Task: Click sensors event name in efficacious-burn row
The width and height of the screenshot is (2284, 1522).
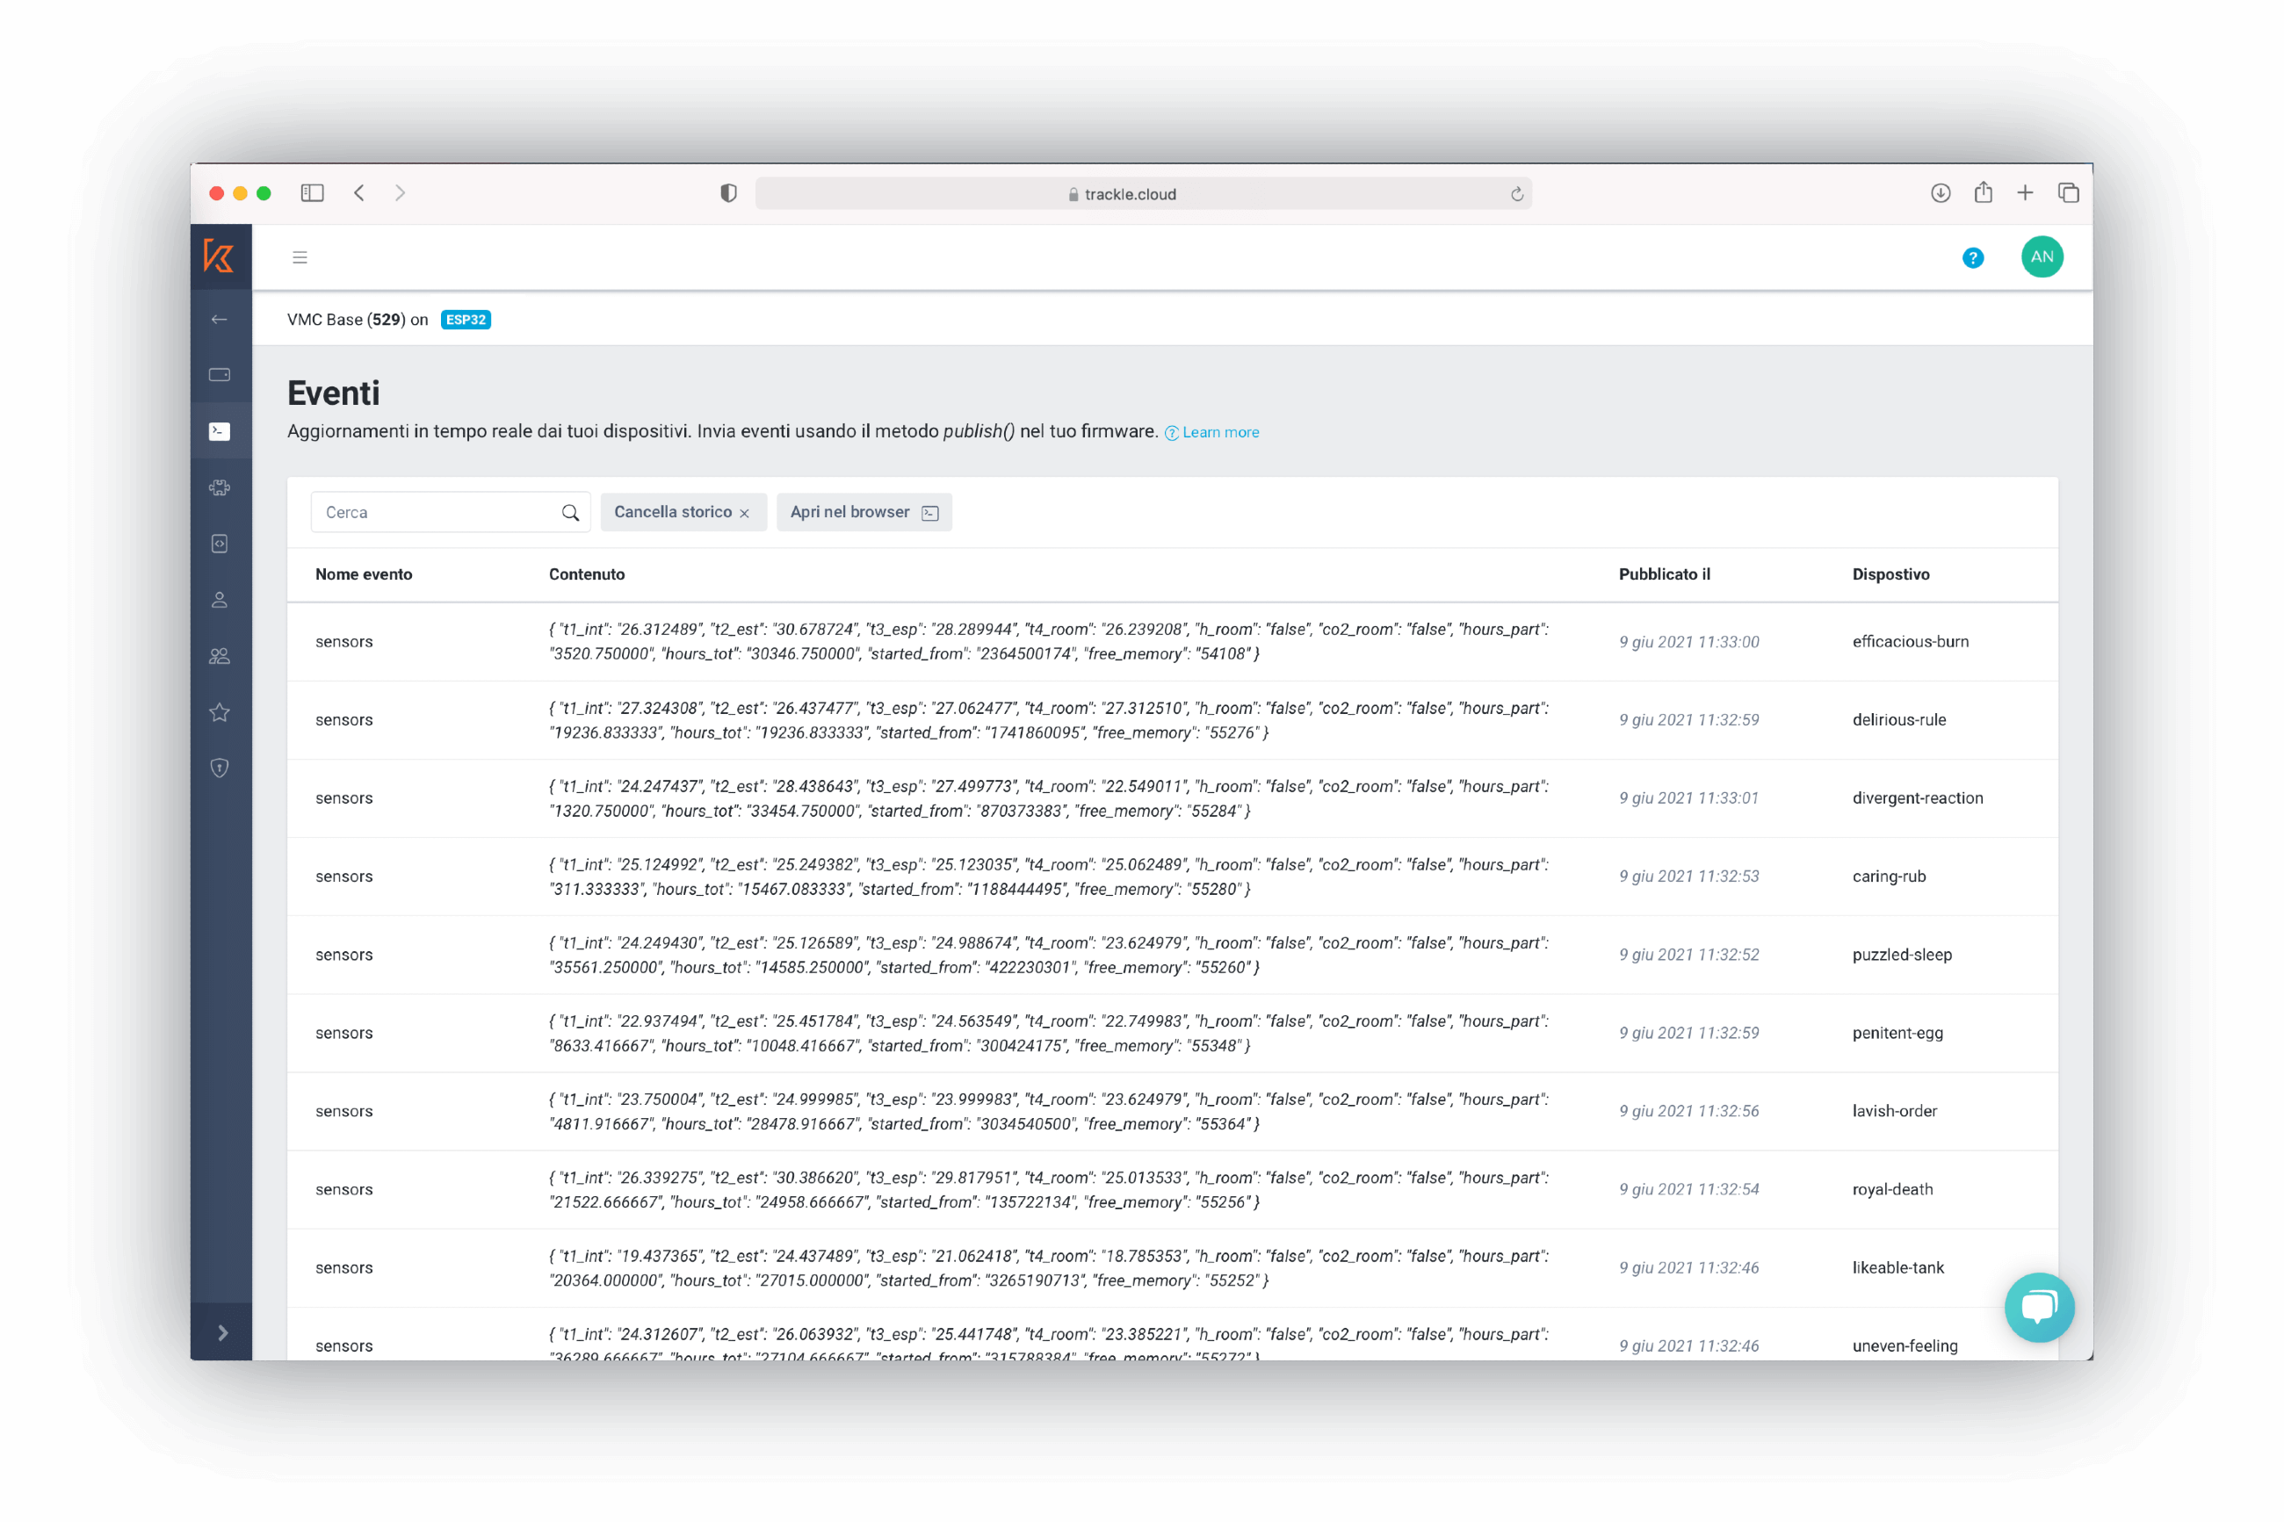Action: 343,642
